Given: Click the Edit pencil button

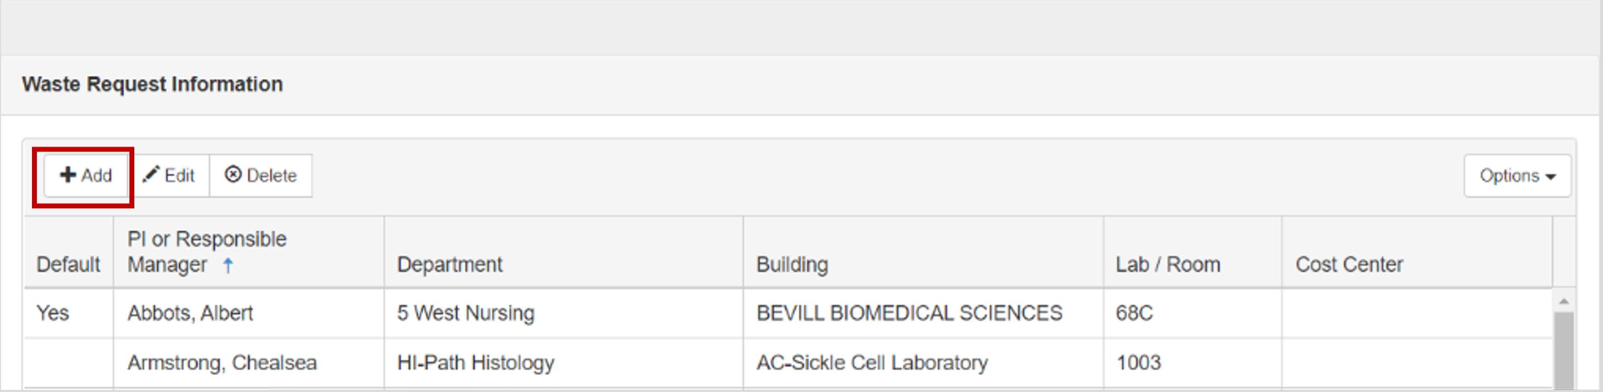Looking at the screenshot, I should [x=169, y=176].
